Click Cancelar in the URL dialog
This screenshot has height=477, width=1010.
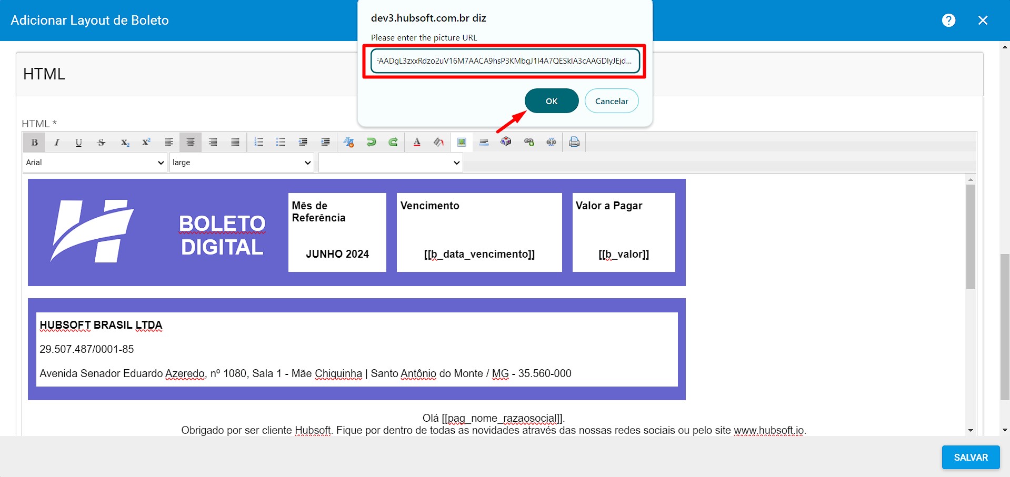[x=612, y=101]
